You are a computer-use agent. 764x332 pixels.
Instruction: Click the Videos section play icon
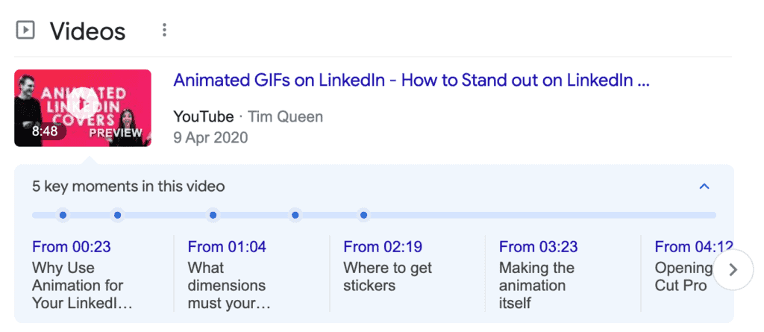[x=26, y=31]
